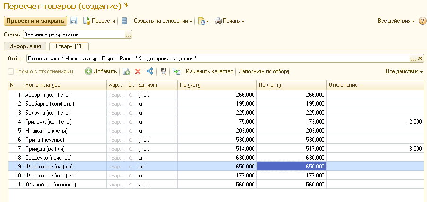Click the 73,000 По факту cell
The height and width of the screenshot is (202, 427).
point(291,121)
